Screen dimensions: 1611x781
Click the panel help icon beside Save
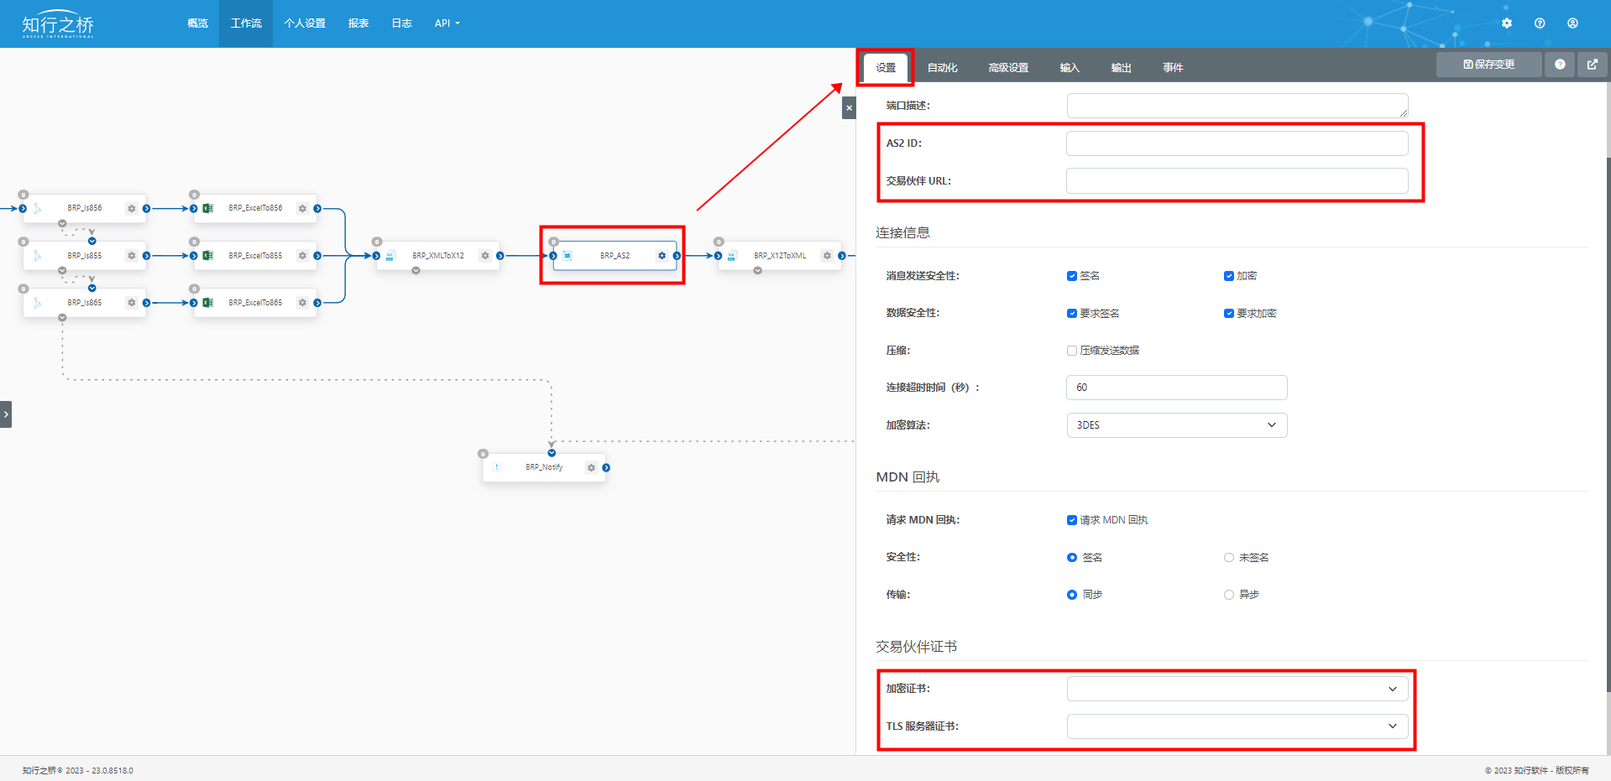1560,65
